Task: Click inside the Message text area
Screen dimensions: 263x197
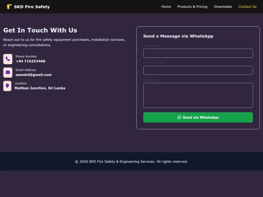Action: [198, 95]
